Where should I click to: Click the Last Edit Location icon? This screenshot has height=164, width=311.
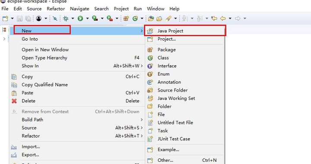[x=214, y=19]
